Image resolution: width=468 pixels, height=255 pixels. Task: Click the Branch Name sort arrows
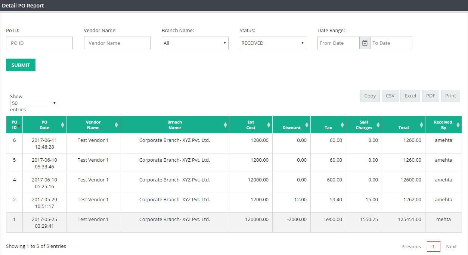(x=226, y=125)
